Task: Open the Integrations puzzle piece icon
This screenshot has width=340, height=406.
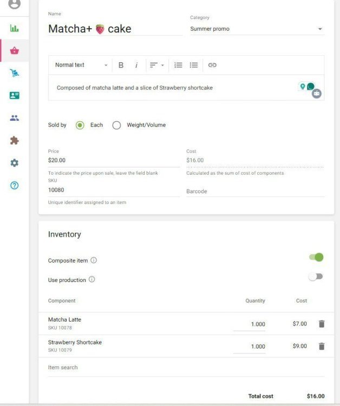Action: [15, 140]
